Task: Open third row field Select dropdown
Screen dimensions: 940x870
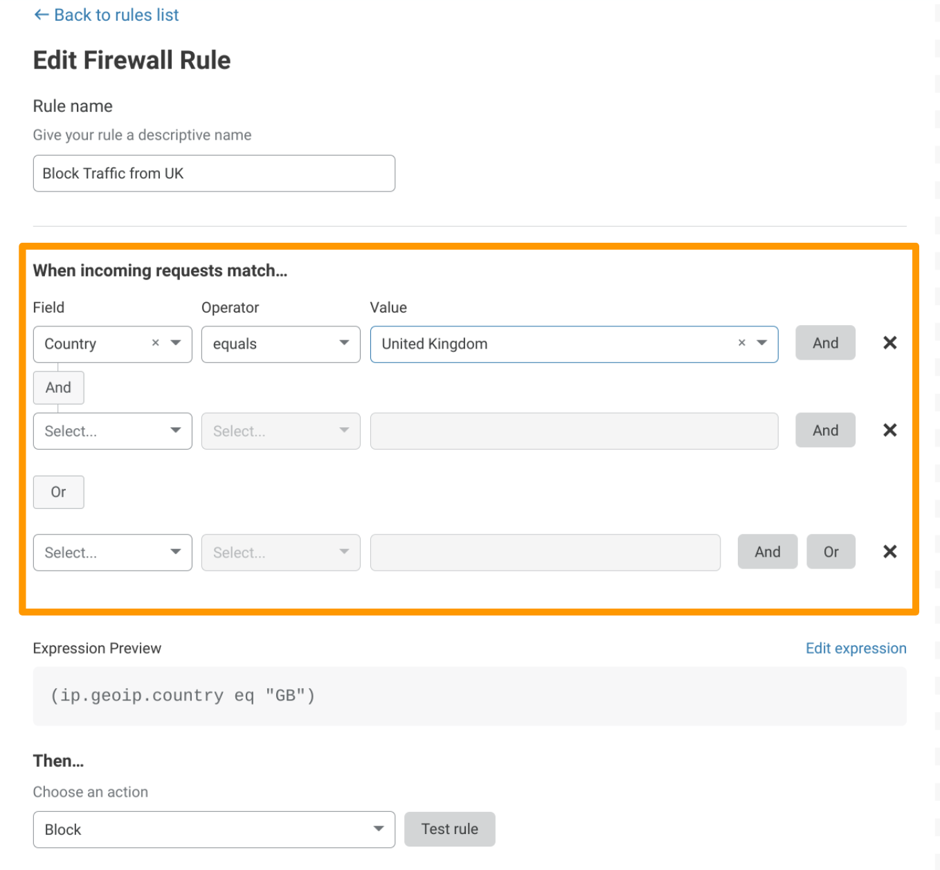Action: pyautogui.click(x=112, y=553)
